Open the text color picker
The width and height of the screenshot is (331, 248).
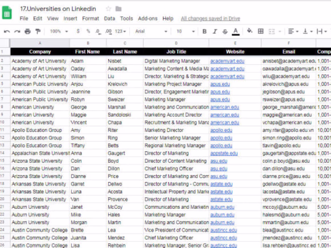[x=235, y=32]
